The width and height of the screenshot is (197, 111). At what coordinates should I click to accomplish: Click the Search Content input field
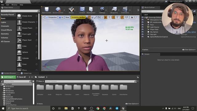(91, 81)
